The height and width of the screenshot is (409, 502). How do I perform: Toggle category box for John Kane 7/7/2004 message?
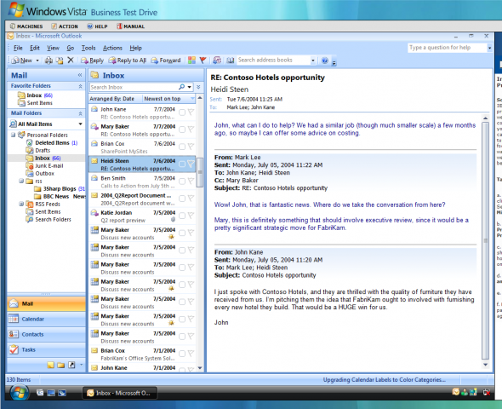coord(182,112)
